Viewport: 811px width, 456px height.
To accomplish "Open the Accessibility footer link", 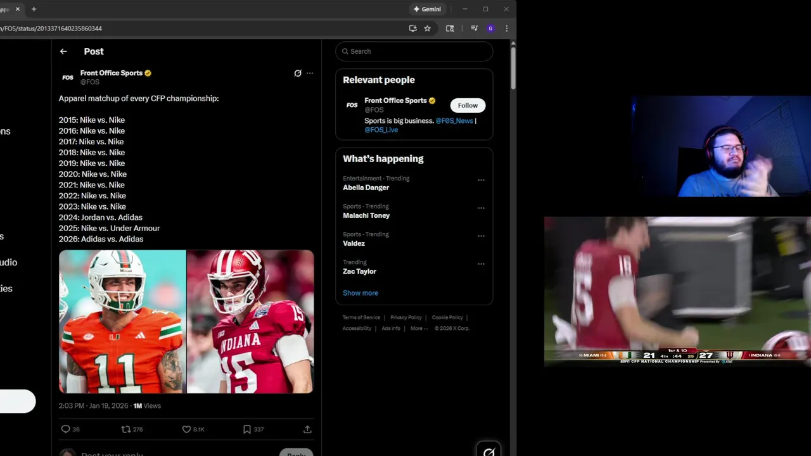I will [357, 329].
